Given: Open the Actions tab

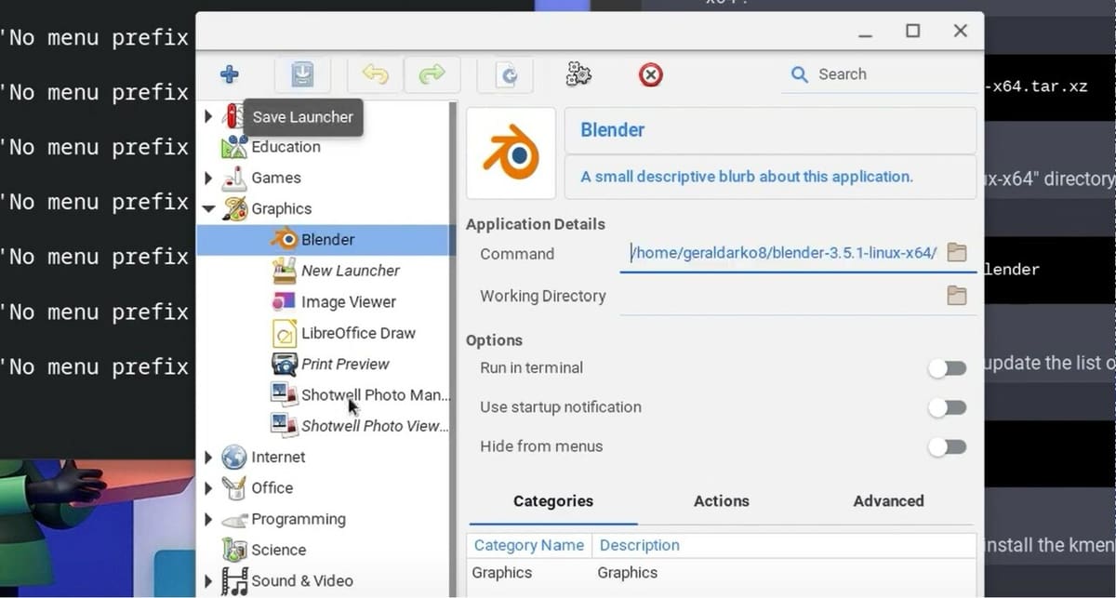Looking at the screenshot, I should [722, 501].
